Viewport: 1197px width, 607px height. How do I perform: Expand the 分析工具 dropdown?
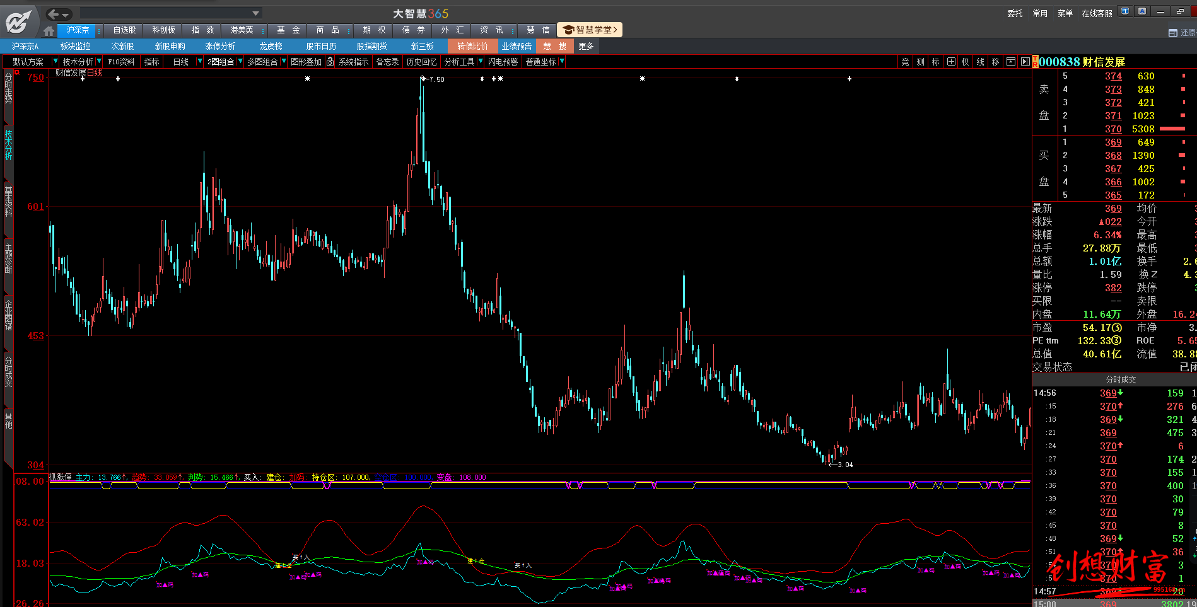click(481, 61)
